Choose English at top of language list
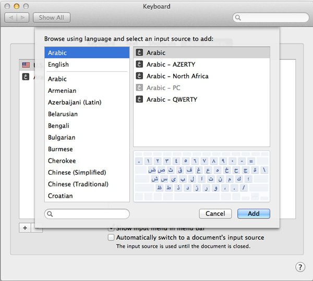Viewport: 313px width, 281px height. (x=58, y=65)
